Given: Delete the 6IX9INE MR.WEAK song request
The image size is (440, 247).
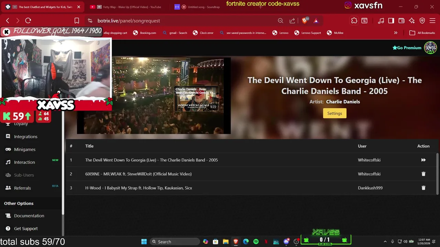Looking at the screenshot, I should point(423,174).
